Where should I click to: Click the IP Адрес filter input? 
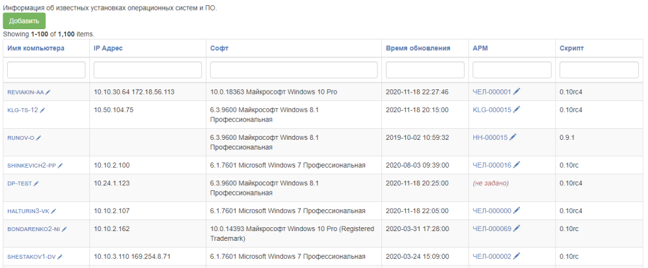click(x=148, y=70)
